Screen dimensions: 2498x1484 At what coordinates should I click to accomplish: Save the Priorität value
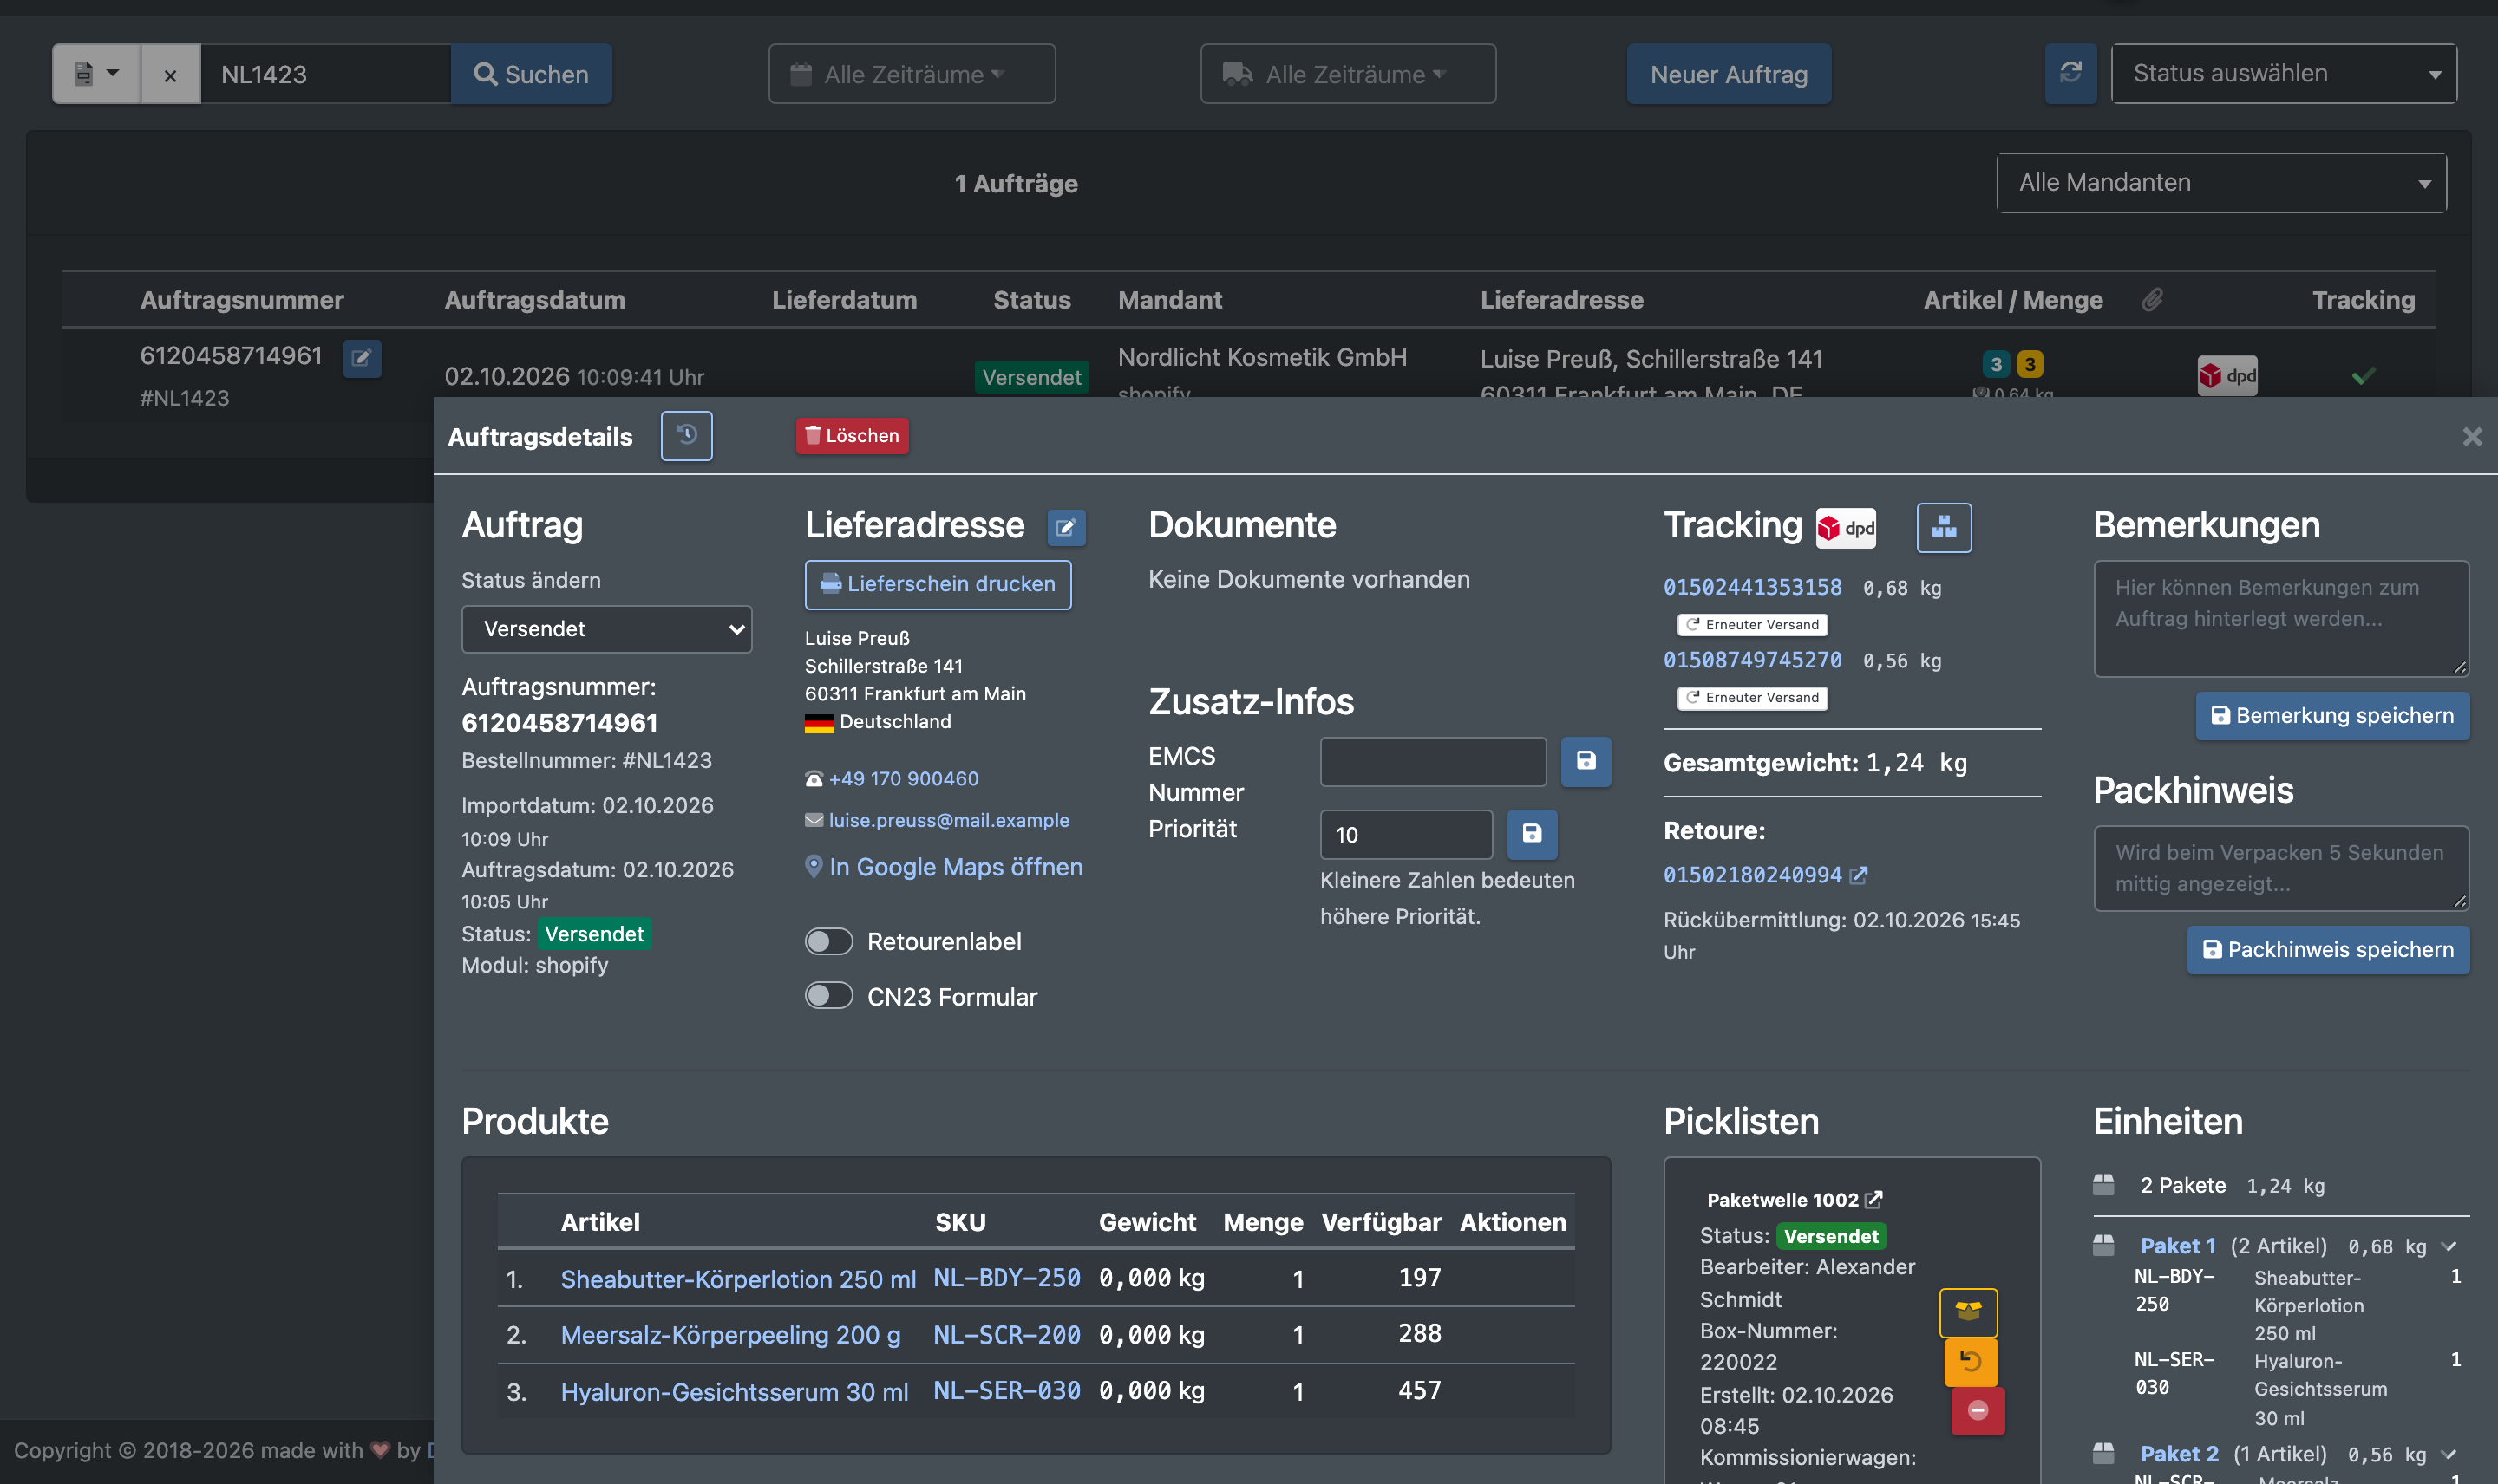coord(1531,833)
